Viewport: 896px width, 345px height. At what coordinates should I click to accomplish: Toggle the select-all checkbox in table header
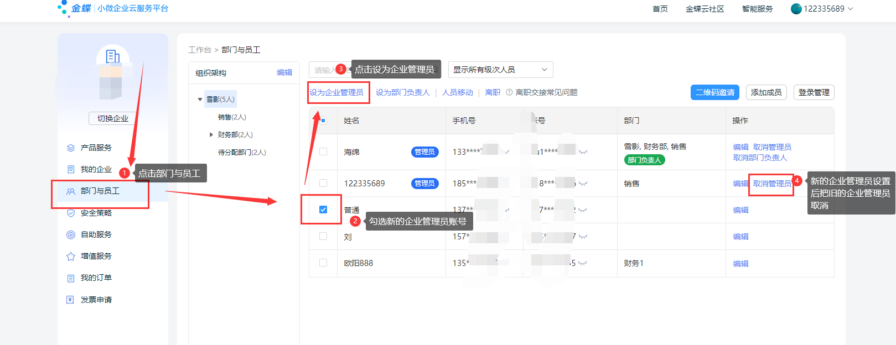[323, 121]
